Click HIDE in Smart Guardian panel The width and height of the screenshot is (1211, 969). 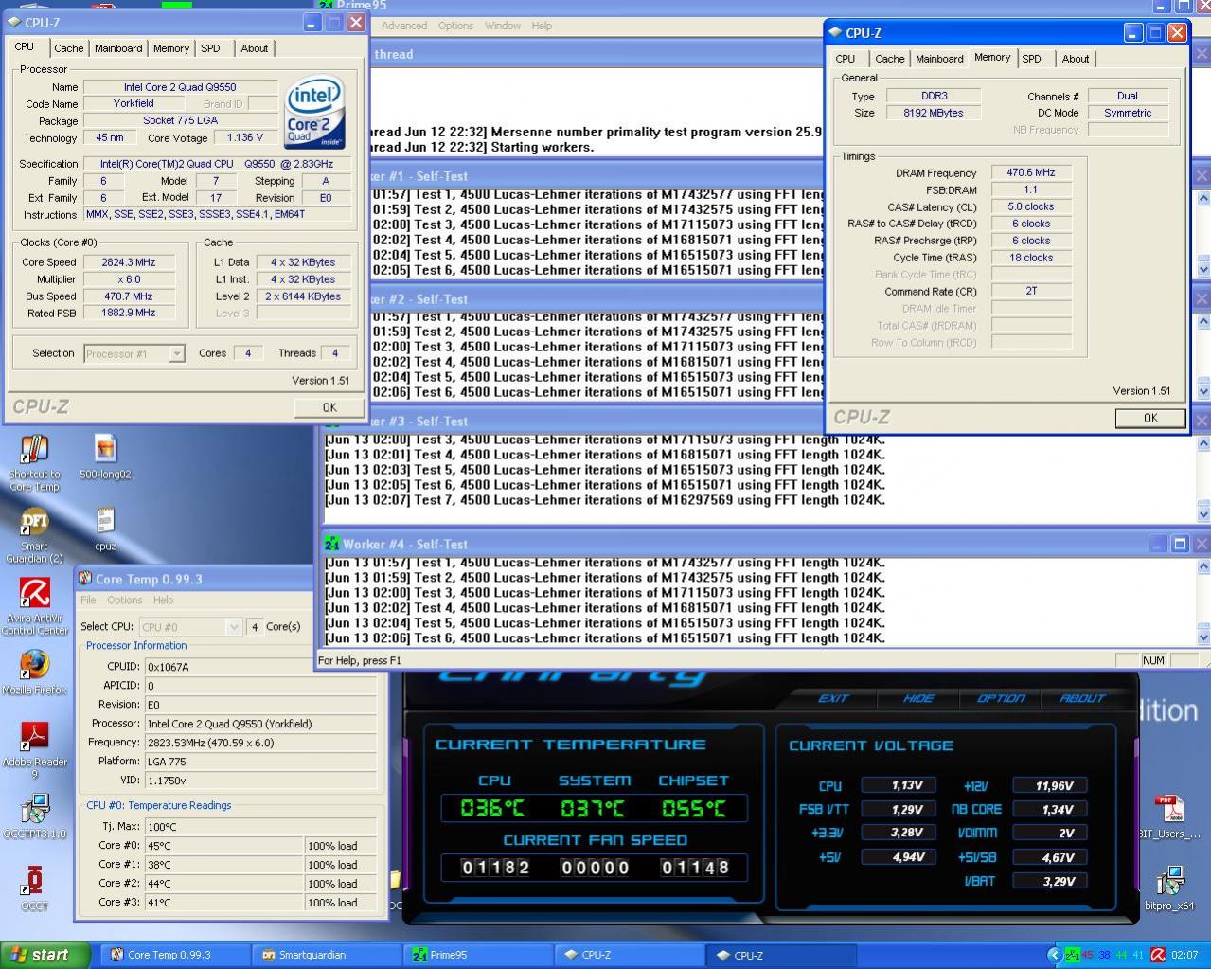[x=918, y=698]
